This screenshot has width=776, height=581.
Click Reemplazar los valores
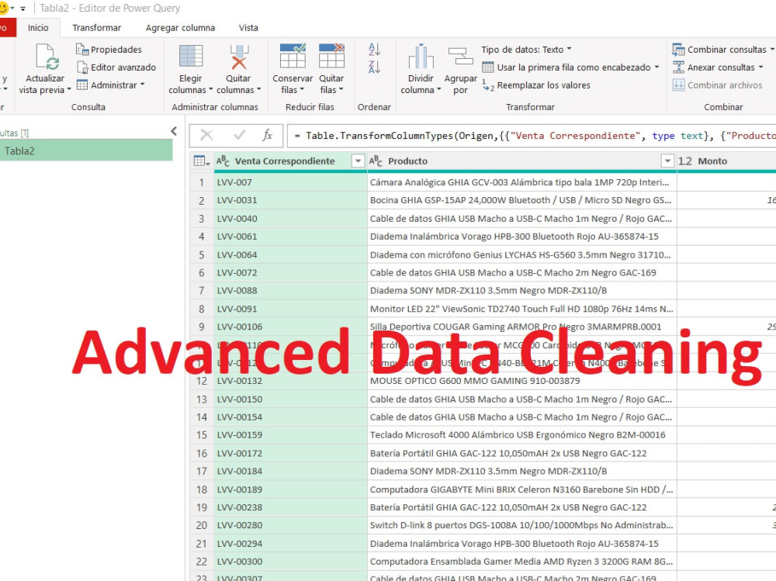click(x=536, y=85)
